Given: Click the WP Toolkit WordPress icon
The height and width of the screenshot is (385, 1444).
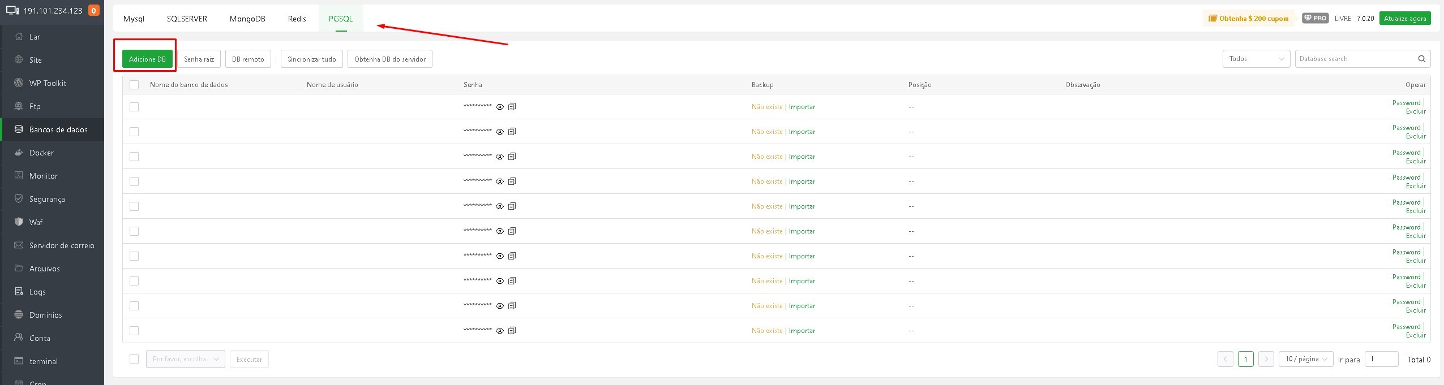Looking at the screenshot, I should click(19, 83).
